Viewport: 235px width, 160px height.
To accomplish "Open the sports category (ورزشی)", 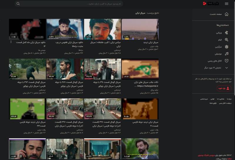I will coord(220,33).
